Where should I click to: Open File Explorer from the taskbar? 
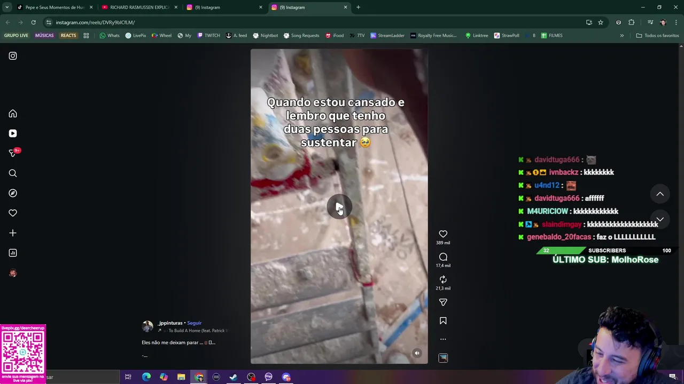click(x=181, y=377)
